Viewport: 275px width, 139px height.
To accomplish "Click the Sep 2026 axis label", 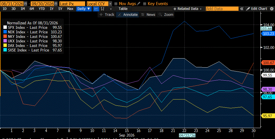I will 127,135.
